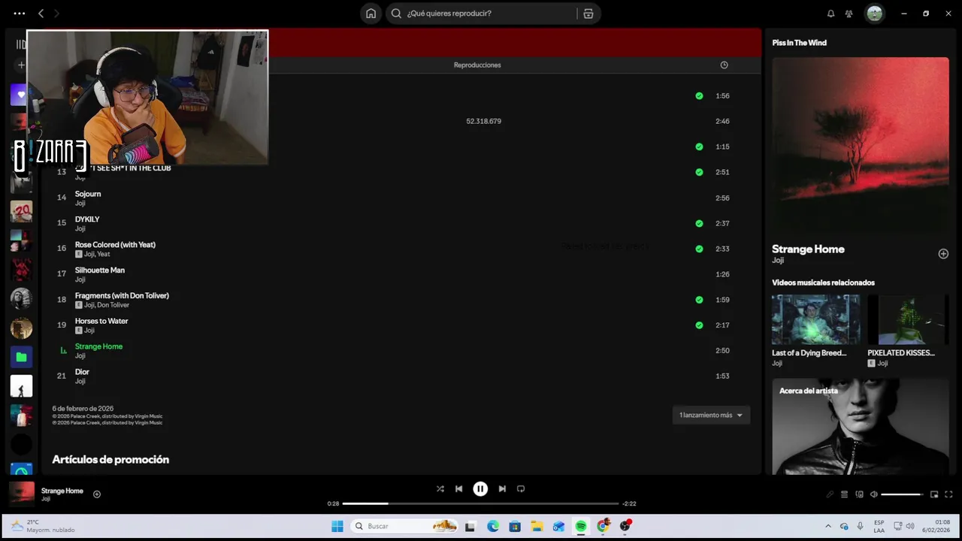The width and height of the screenshot is (962, 541).
Task: Go back with the left arrow
Action: click(x=41, y=14)
